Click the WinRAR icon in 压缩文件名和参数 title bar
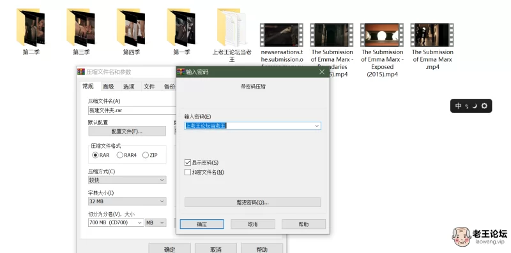Screen dimensions: 511x253 click(81, 72)
